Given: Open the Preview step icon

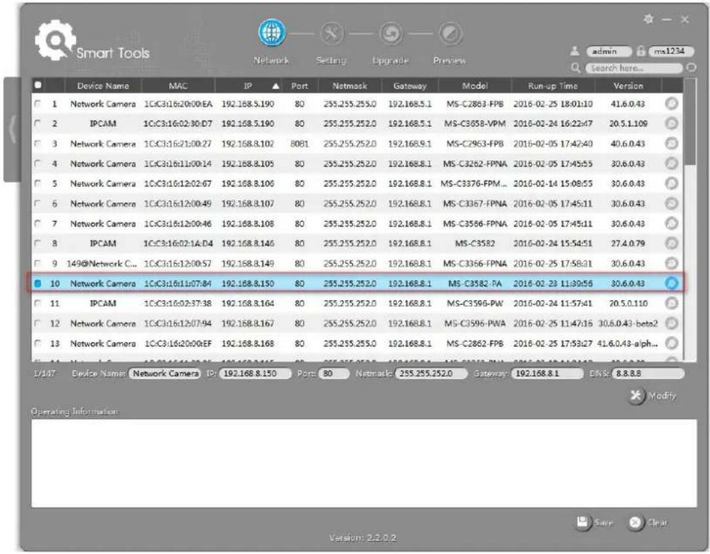Looking at the screenshot, I should pyautogui.click(x=450, y=34).
